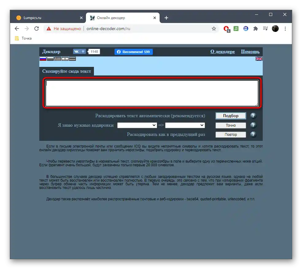Image resolution: width=302 pixels, height=269 pixels.
Task: Click the address bar URL
Action: click(x=108, y=29)
